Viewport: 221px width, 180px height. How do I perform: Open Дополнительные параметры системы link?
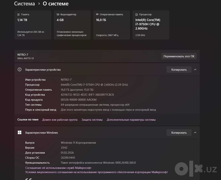click(x=131, y=120)
